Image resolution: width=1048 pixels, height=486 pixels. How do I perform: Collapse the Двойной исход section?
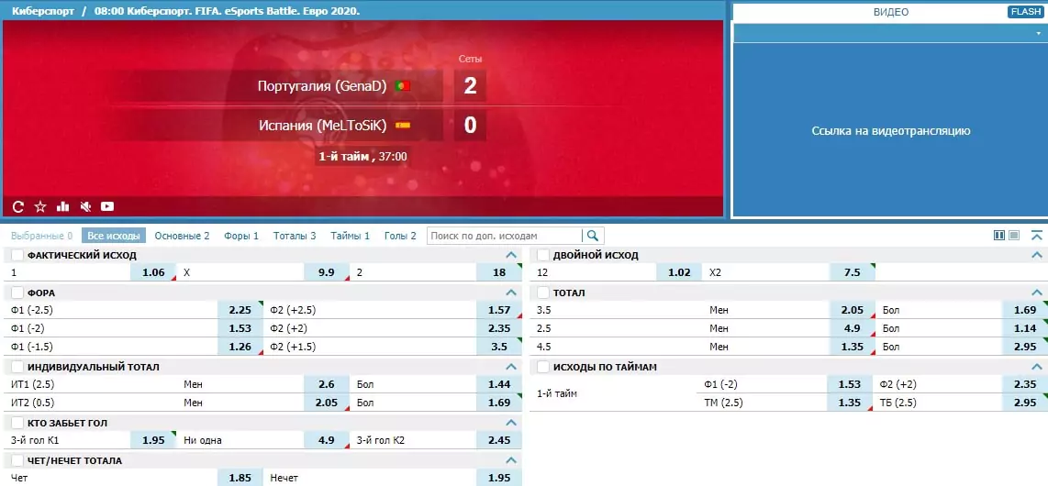[1037, 255]
